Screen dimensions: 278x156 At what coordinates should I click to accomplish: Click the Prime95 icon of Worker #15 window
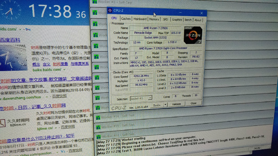98,127
